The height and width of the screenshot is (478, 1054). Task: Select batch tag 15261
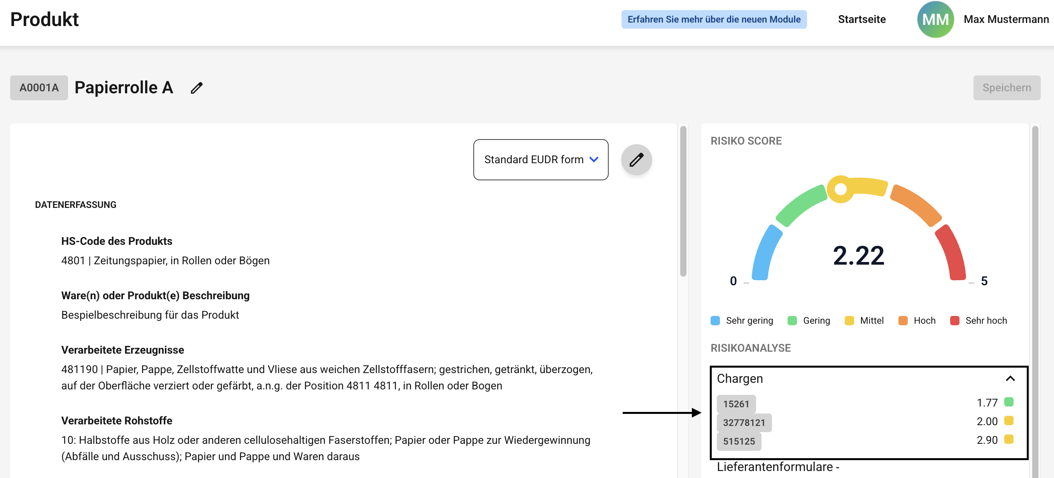point(736,404)
